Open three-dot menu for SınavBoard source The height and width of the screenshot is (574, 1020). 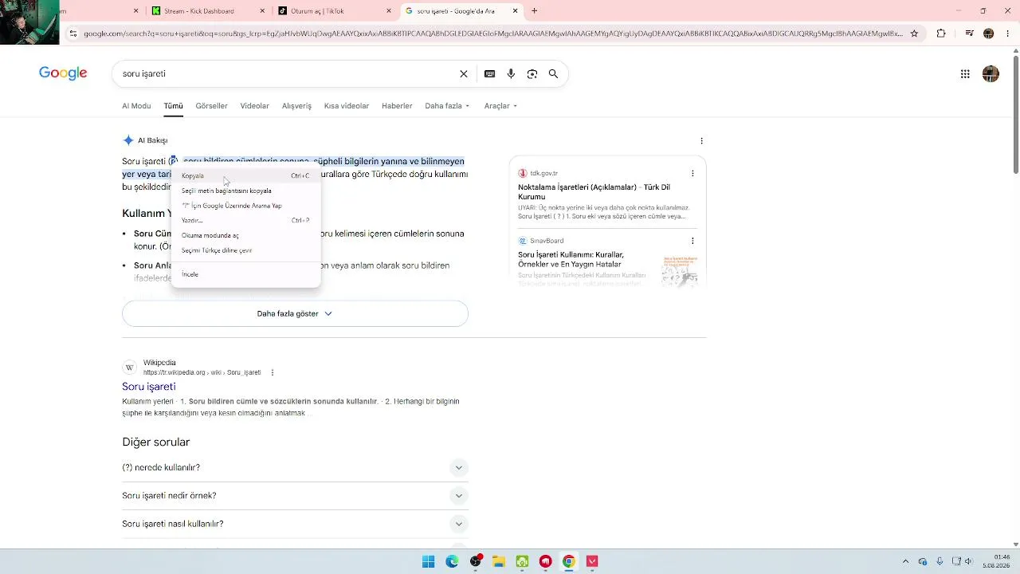pos(692,241)
